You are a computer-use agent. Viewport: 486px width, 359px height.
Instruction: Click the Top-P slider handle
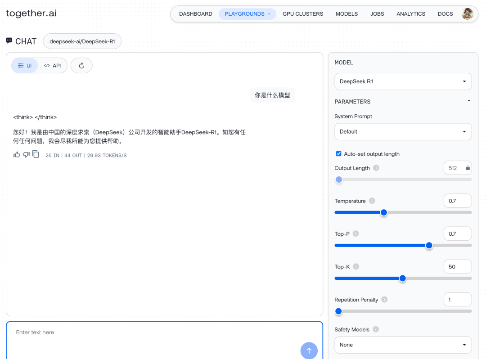(x=429, y=245)
